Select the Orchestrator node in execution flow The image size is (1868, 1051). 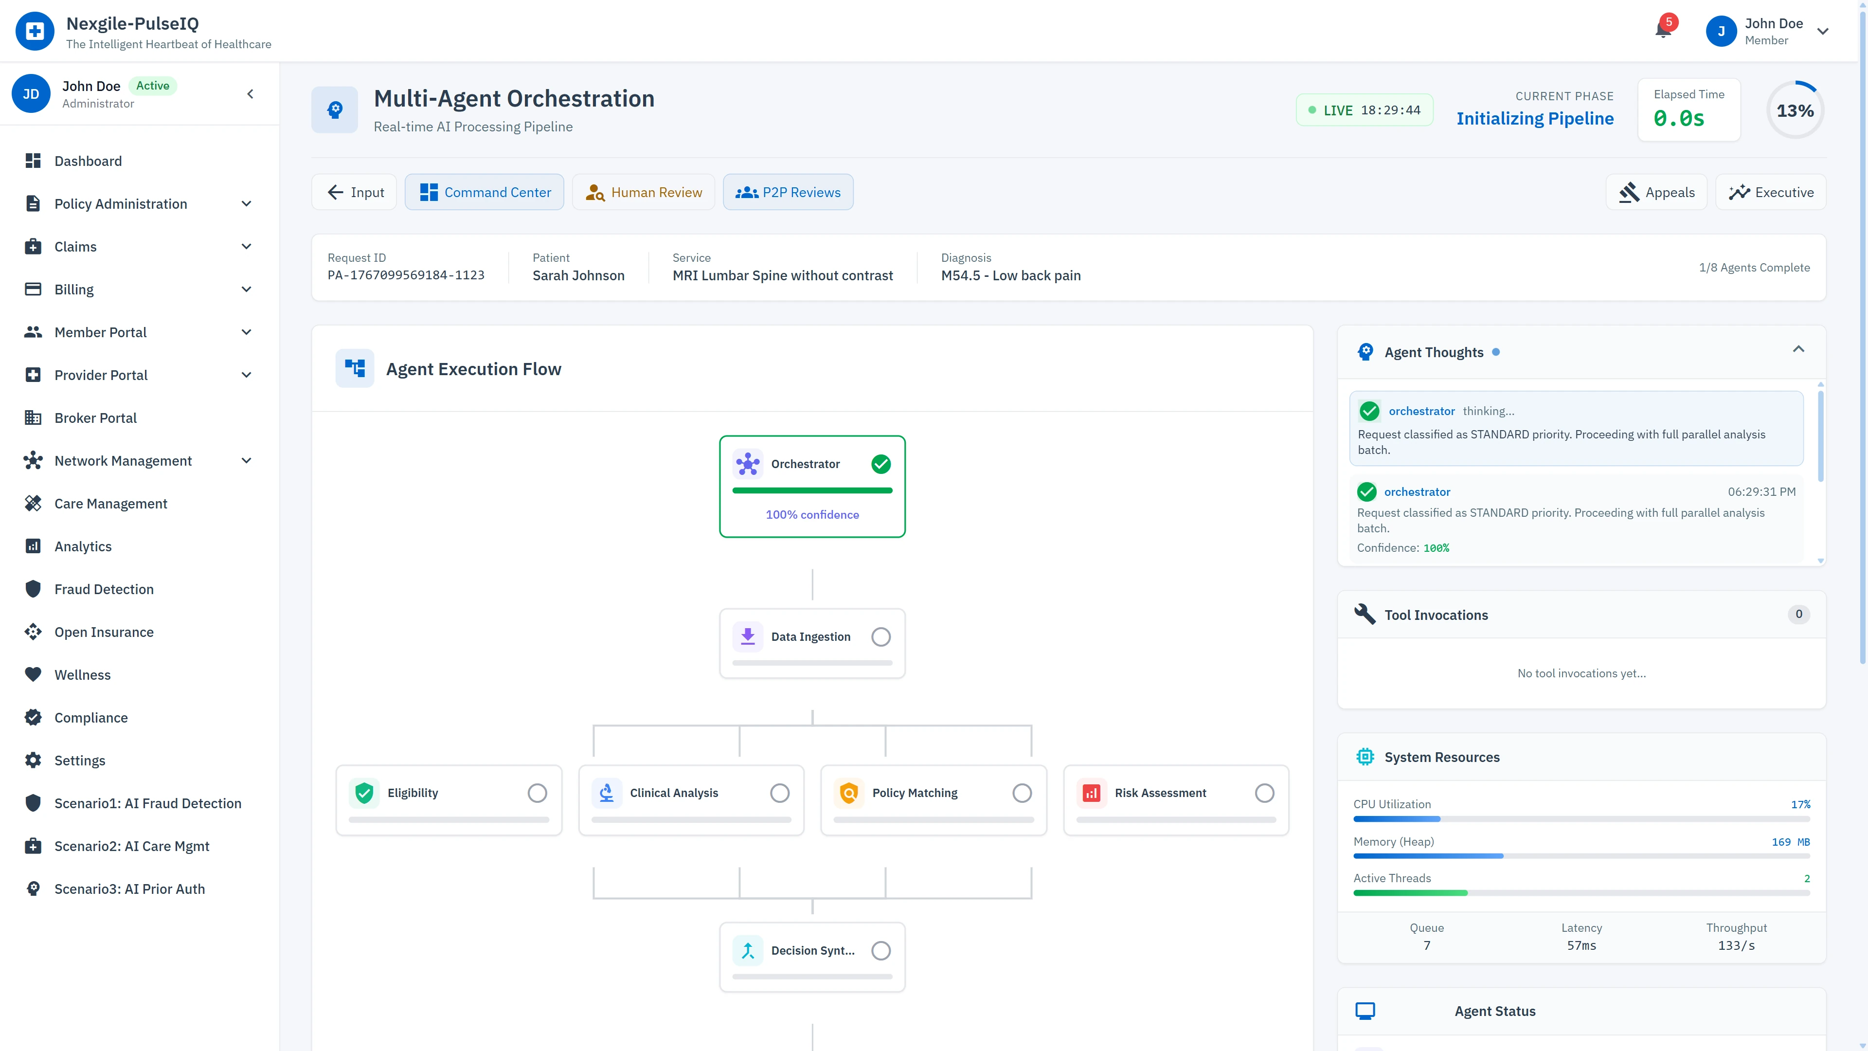pyautogui.click(x=812, y=486)
